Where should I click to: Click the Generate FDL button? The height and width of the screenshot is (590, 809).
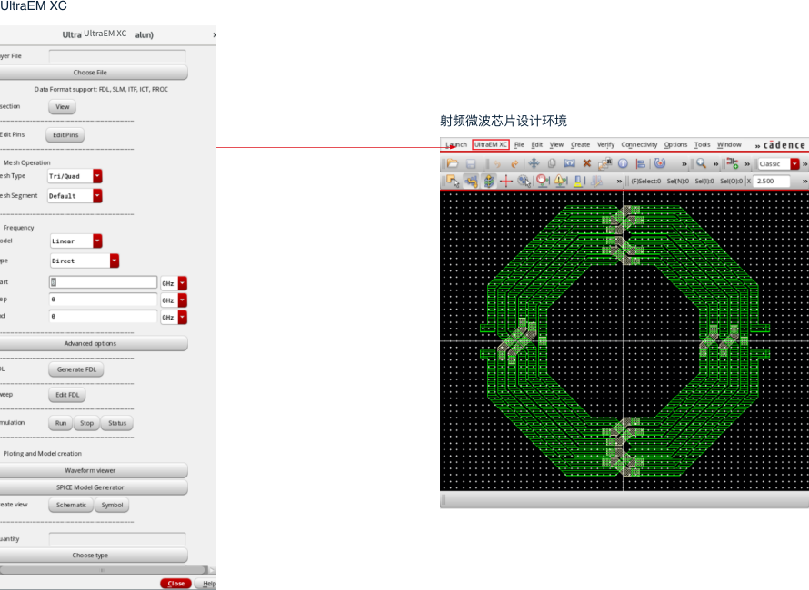pos(76,369)
